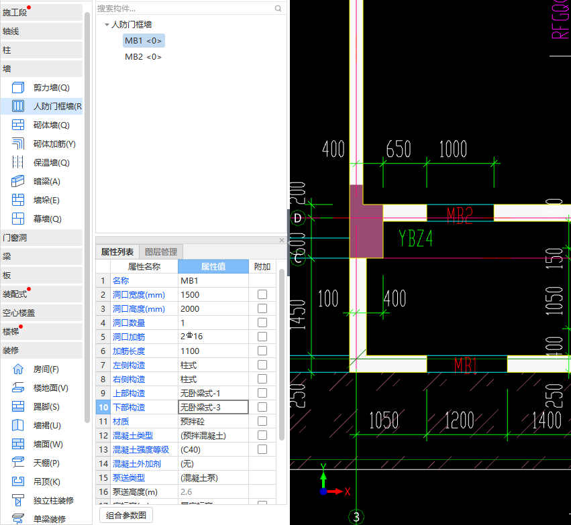
Task: Select component MB1 in the list
Action: tap(144, 41)
